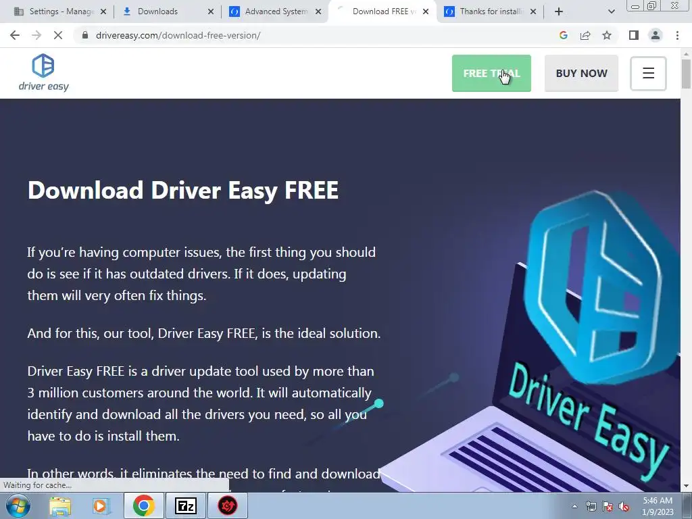Click the Google icon in address bar
692x519 pixels.
[563, 35]
